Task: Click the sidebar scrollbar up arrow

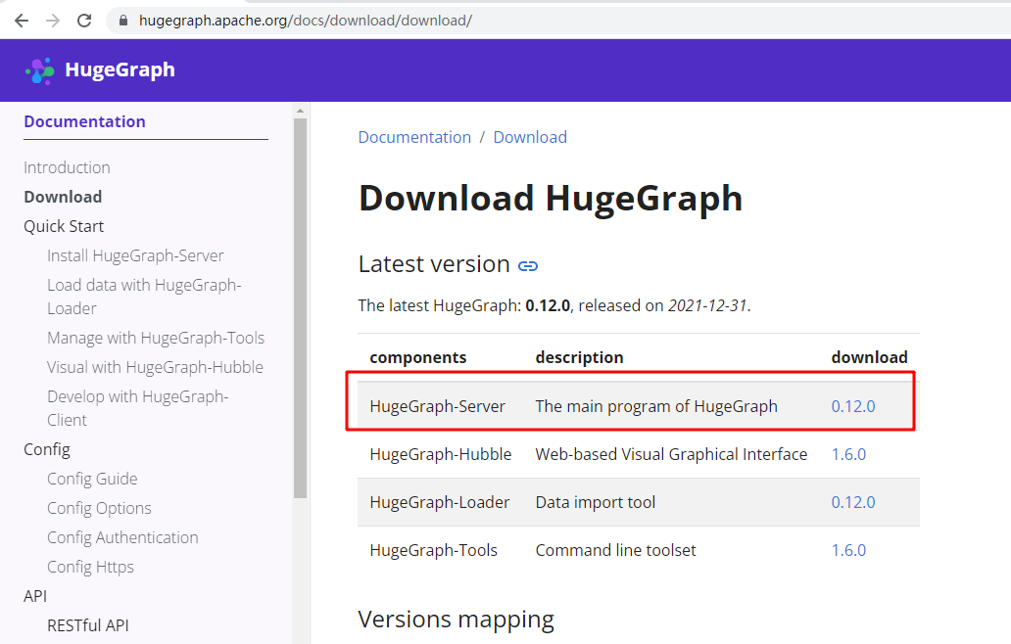Action: 300,111
